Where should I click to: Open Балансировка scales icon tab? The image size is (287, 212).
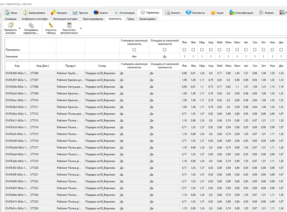pos(25,13)
